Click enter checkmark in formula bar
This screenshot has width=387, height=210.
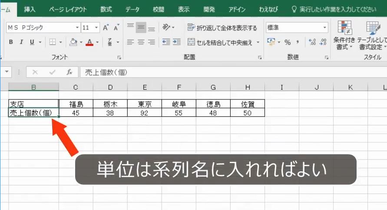52,72
